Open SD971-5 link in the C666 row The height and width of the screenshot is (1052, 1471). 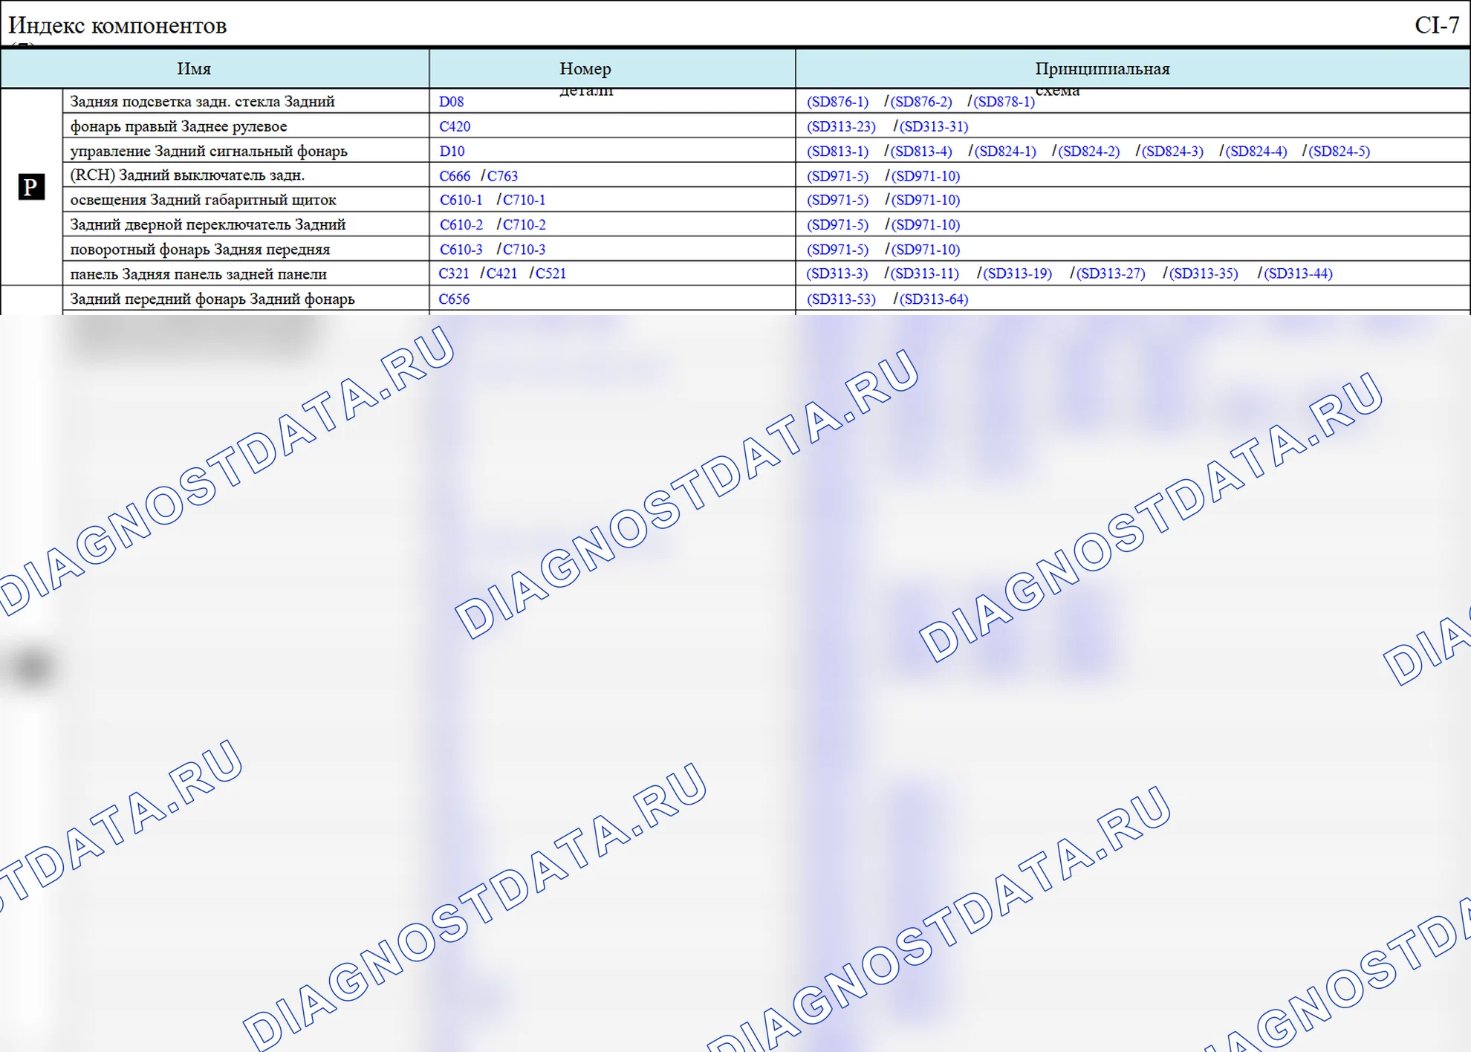(x=837, y=176)
